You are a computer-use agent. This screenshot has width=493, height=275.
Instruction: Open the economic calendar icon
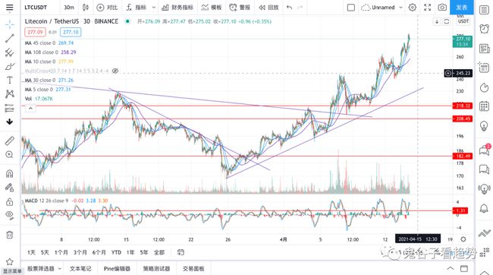pos(484,106)
